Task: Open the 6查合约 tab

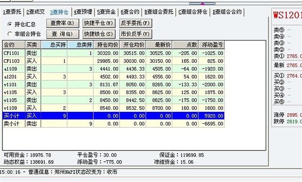Action: point(130,12)
